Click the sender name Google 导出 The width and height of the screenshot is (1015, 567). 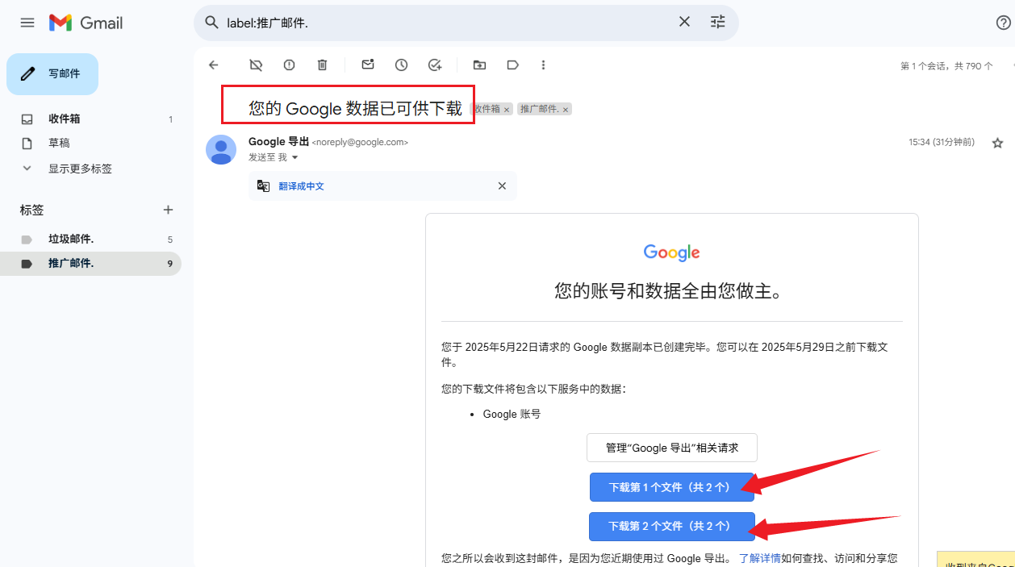[278, 142]
